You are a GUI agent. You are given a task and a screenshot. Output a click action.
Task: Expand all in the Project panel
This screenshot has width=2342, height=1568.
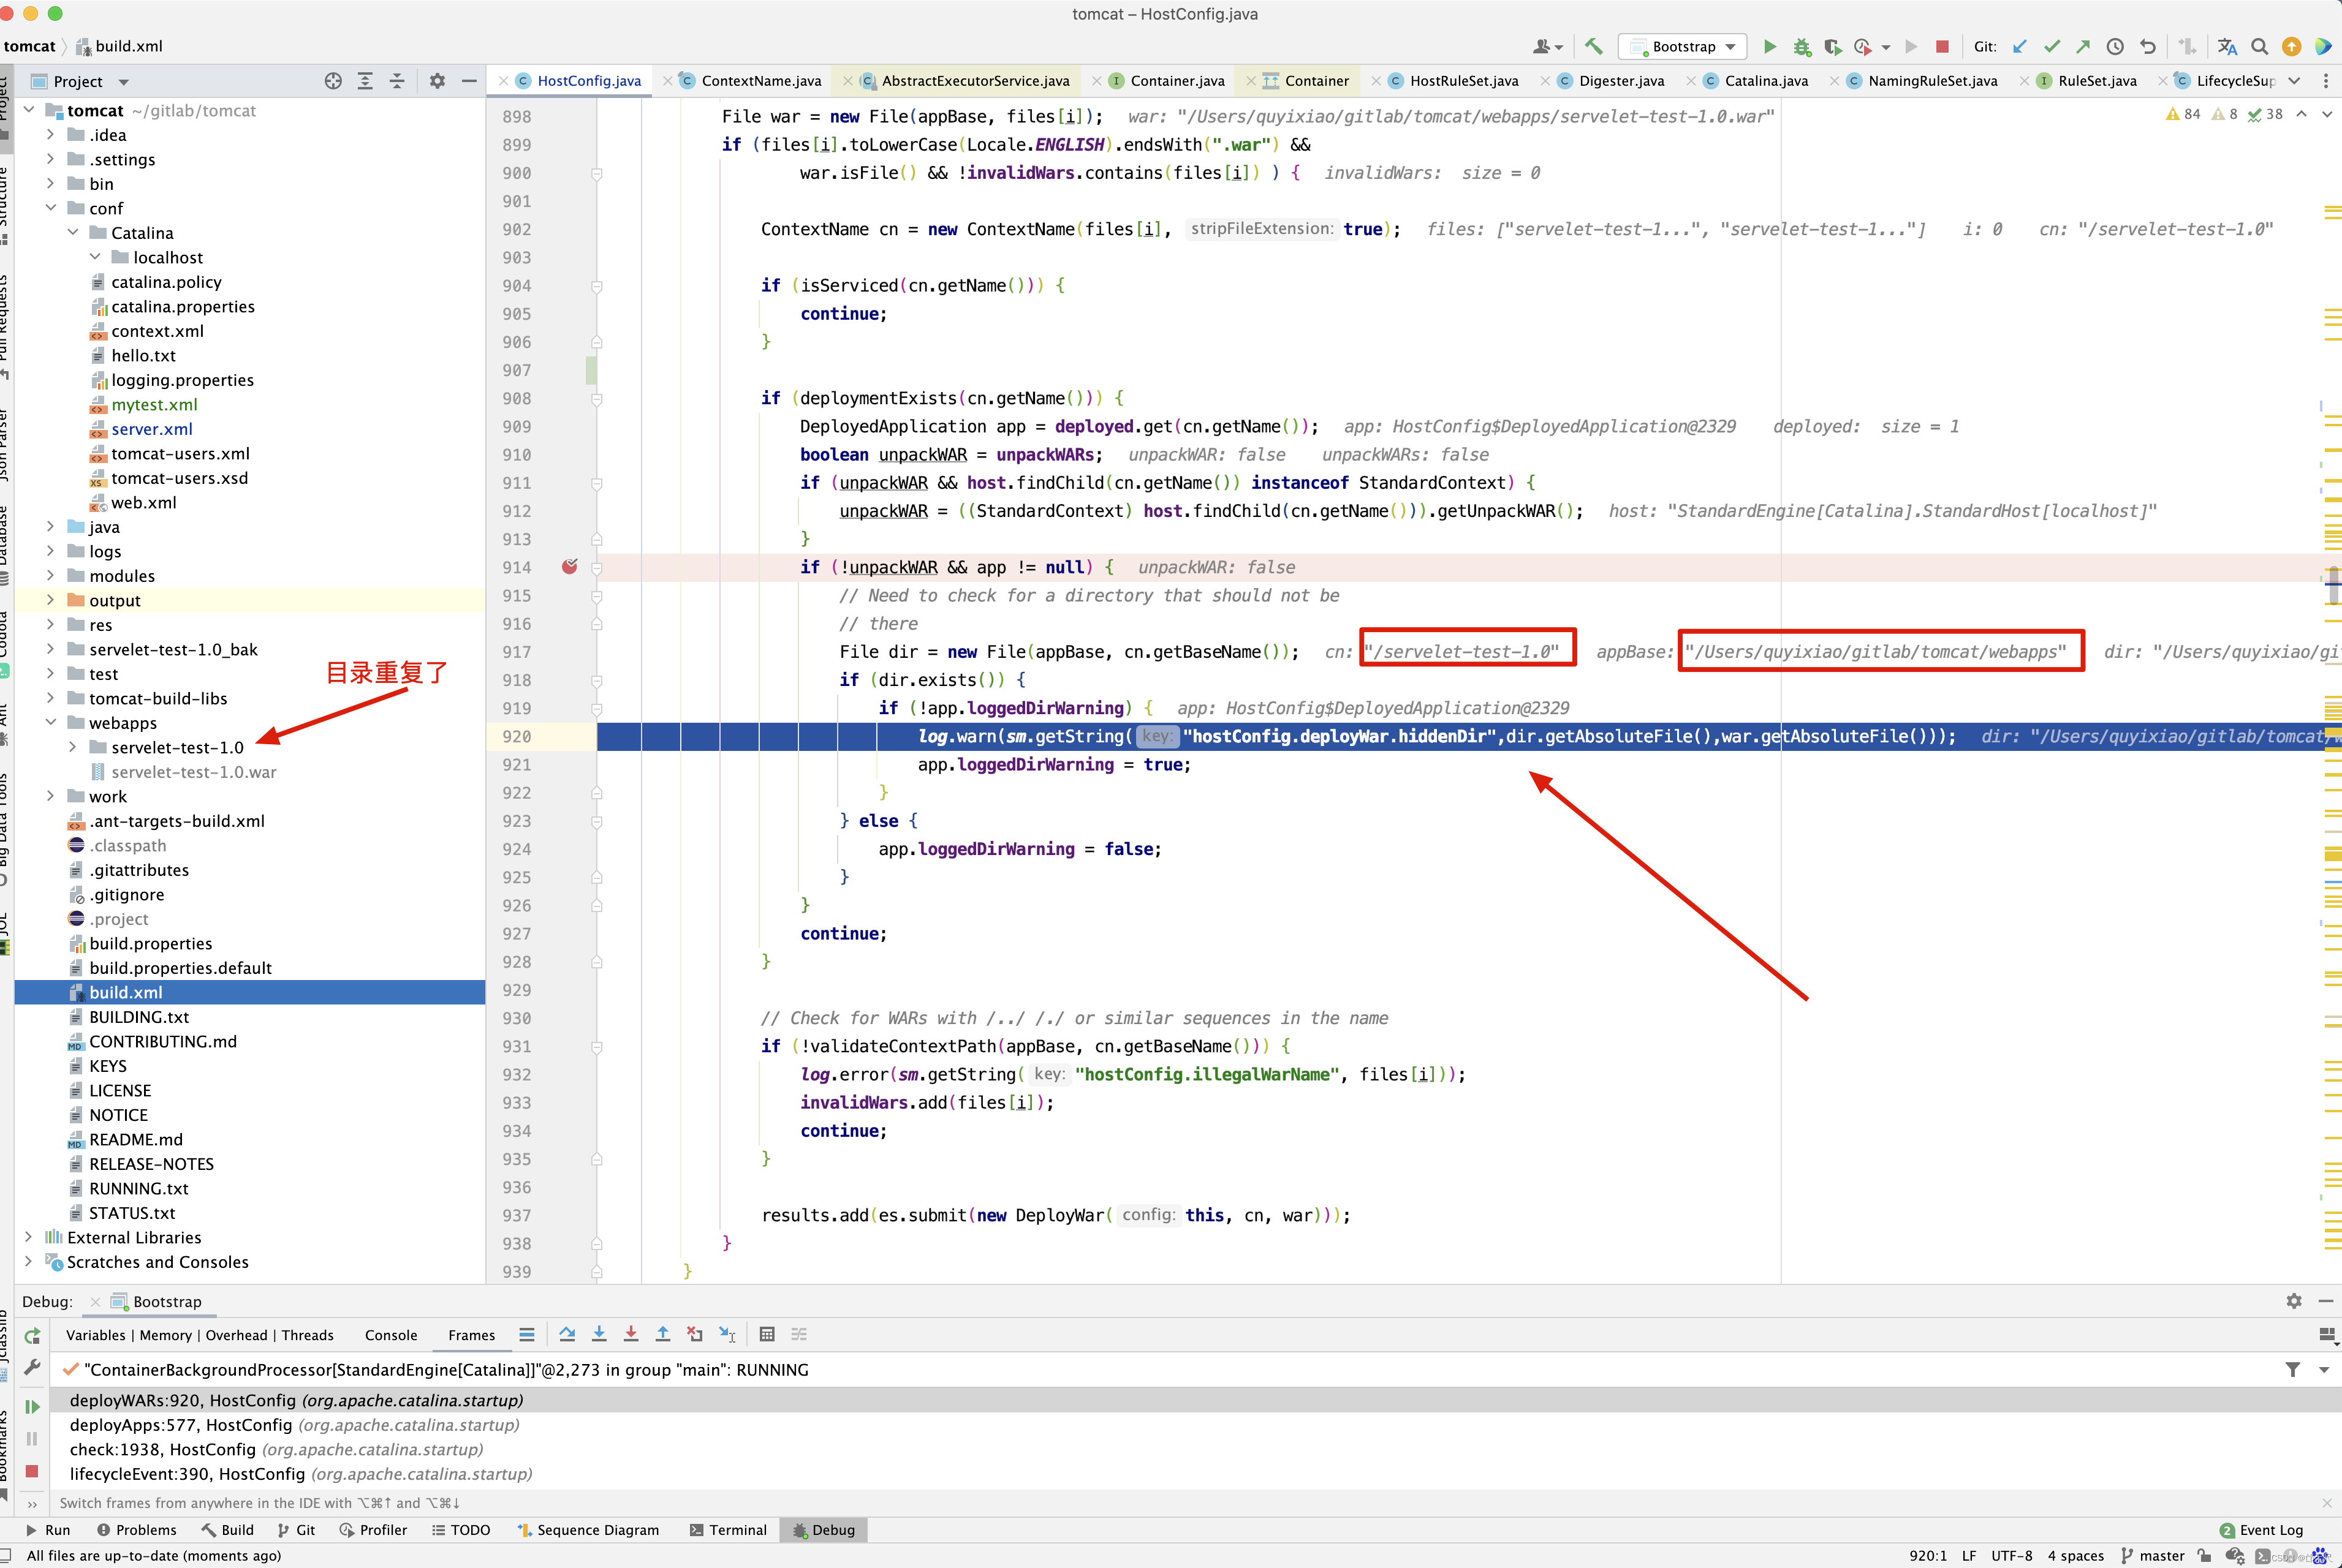(x=365, y=81)
